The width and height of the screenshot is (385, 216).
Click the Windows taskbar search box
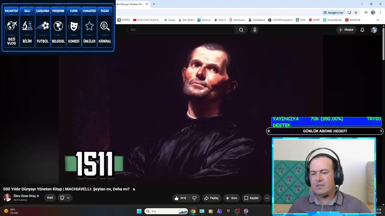[166, 211]
